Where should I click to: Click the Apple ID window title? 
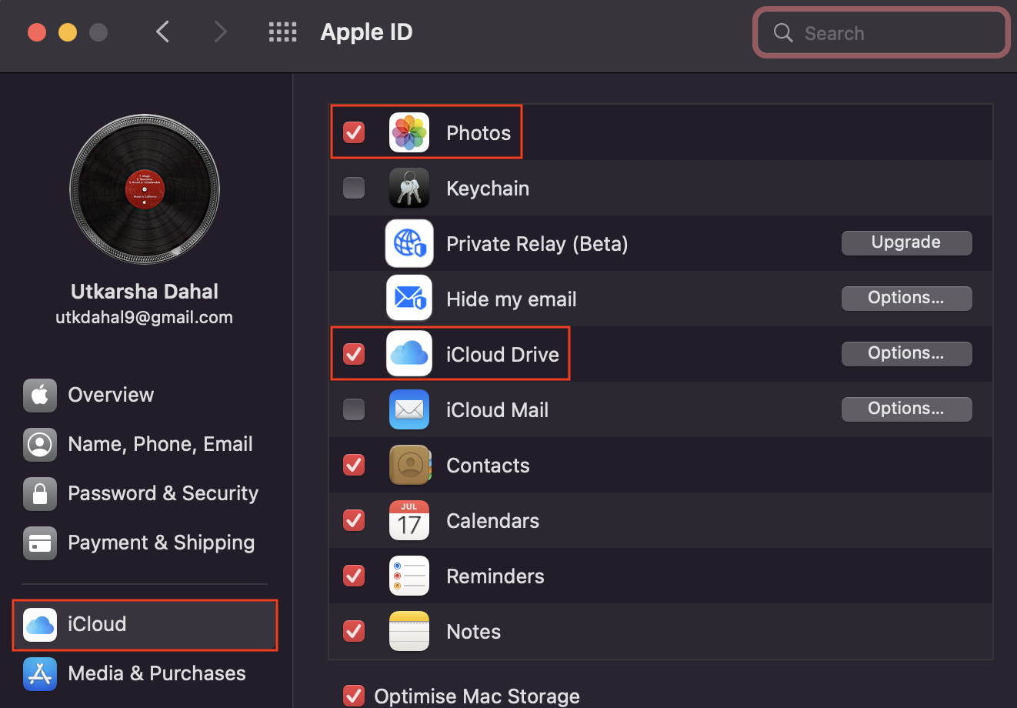pyautogui.click(x=366, y=32)
